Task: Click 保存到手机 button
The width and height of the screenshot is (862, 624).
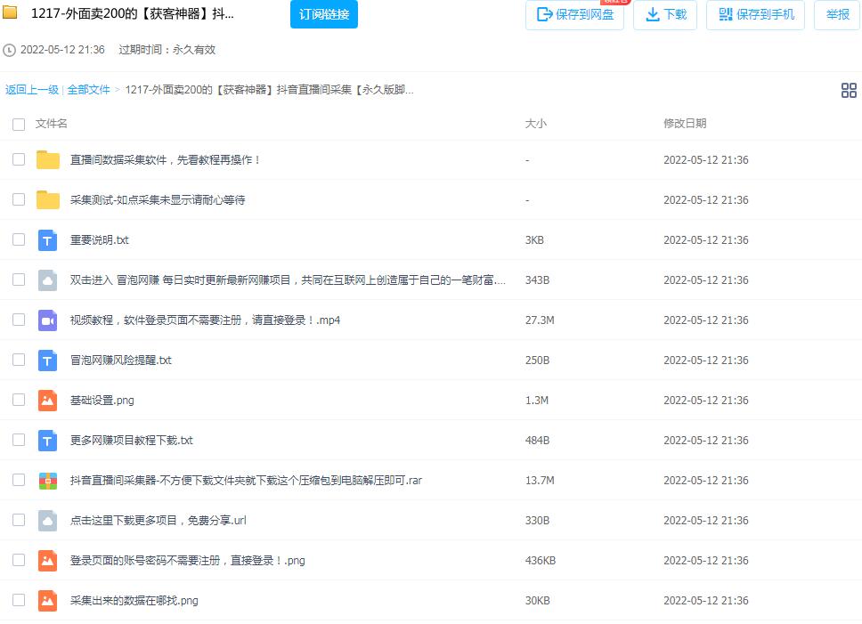Action: (755, 14)
